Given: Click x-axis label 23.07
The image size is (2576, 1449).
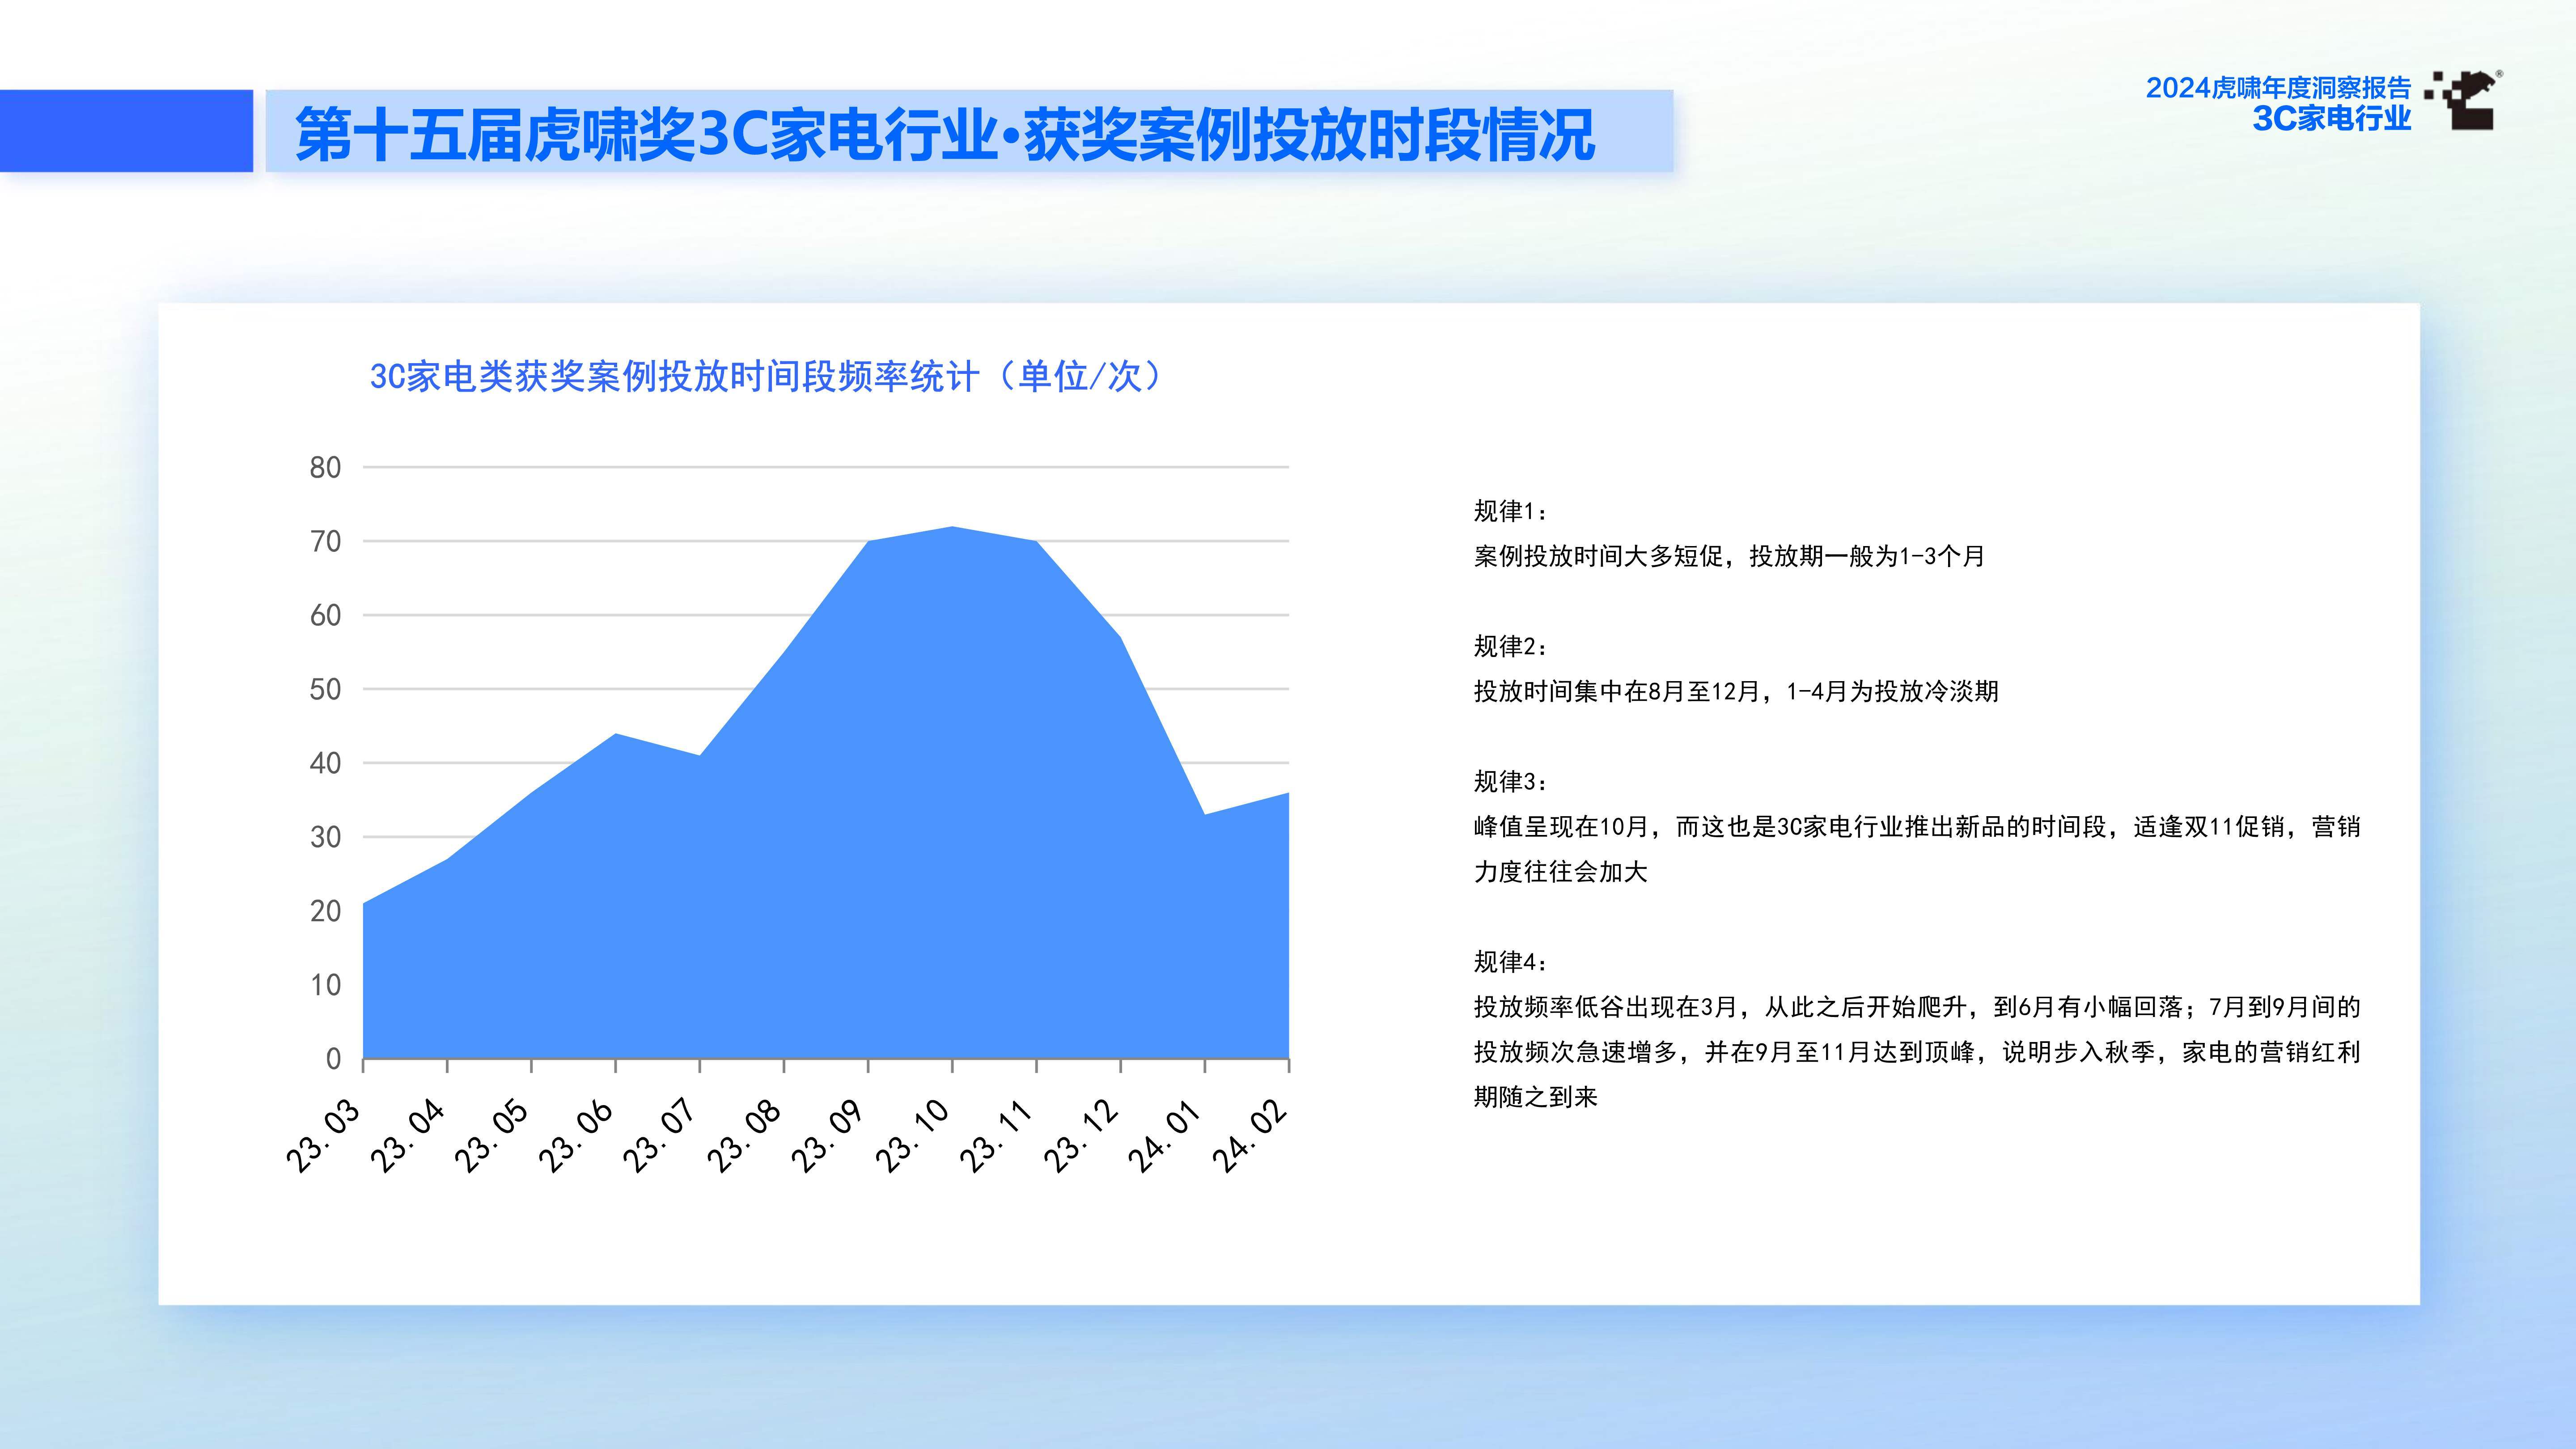Looking at the screenshot, I should (659, 1135).
